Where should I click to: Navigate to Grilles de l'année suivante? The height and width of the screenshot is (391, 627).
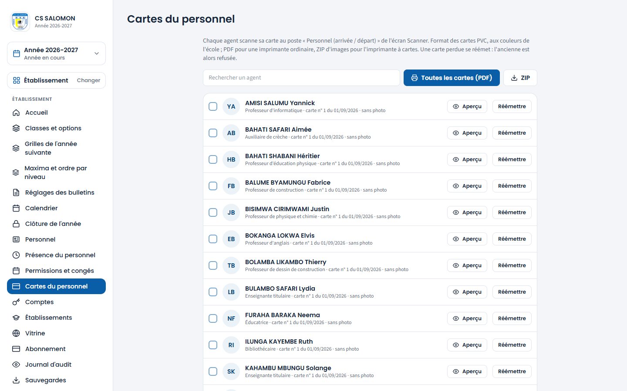[56, 148]
